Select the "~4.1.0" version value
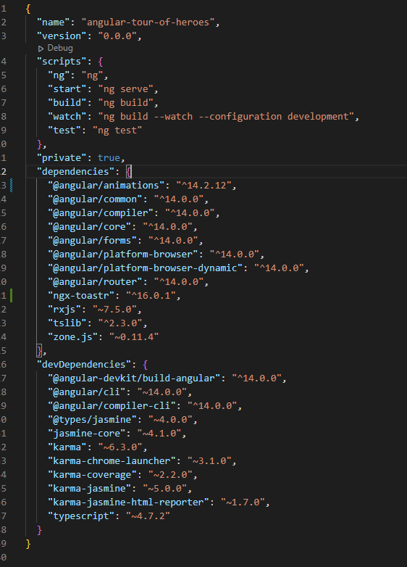This screenshot has width=407, height=567. [159, 433]
